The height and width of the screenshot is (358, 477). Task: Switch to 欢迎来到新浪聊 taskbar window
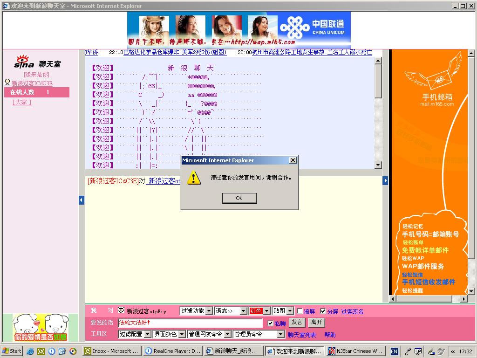click(x=294, y=351)
